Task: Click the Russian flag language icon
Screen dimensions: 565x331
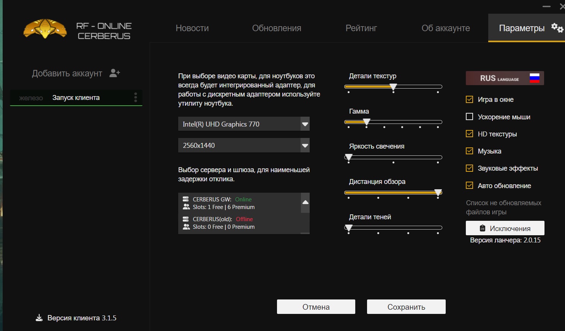Action: (x=535, y=78)
